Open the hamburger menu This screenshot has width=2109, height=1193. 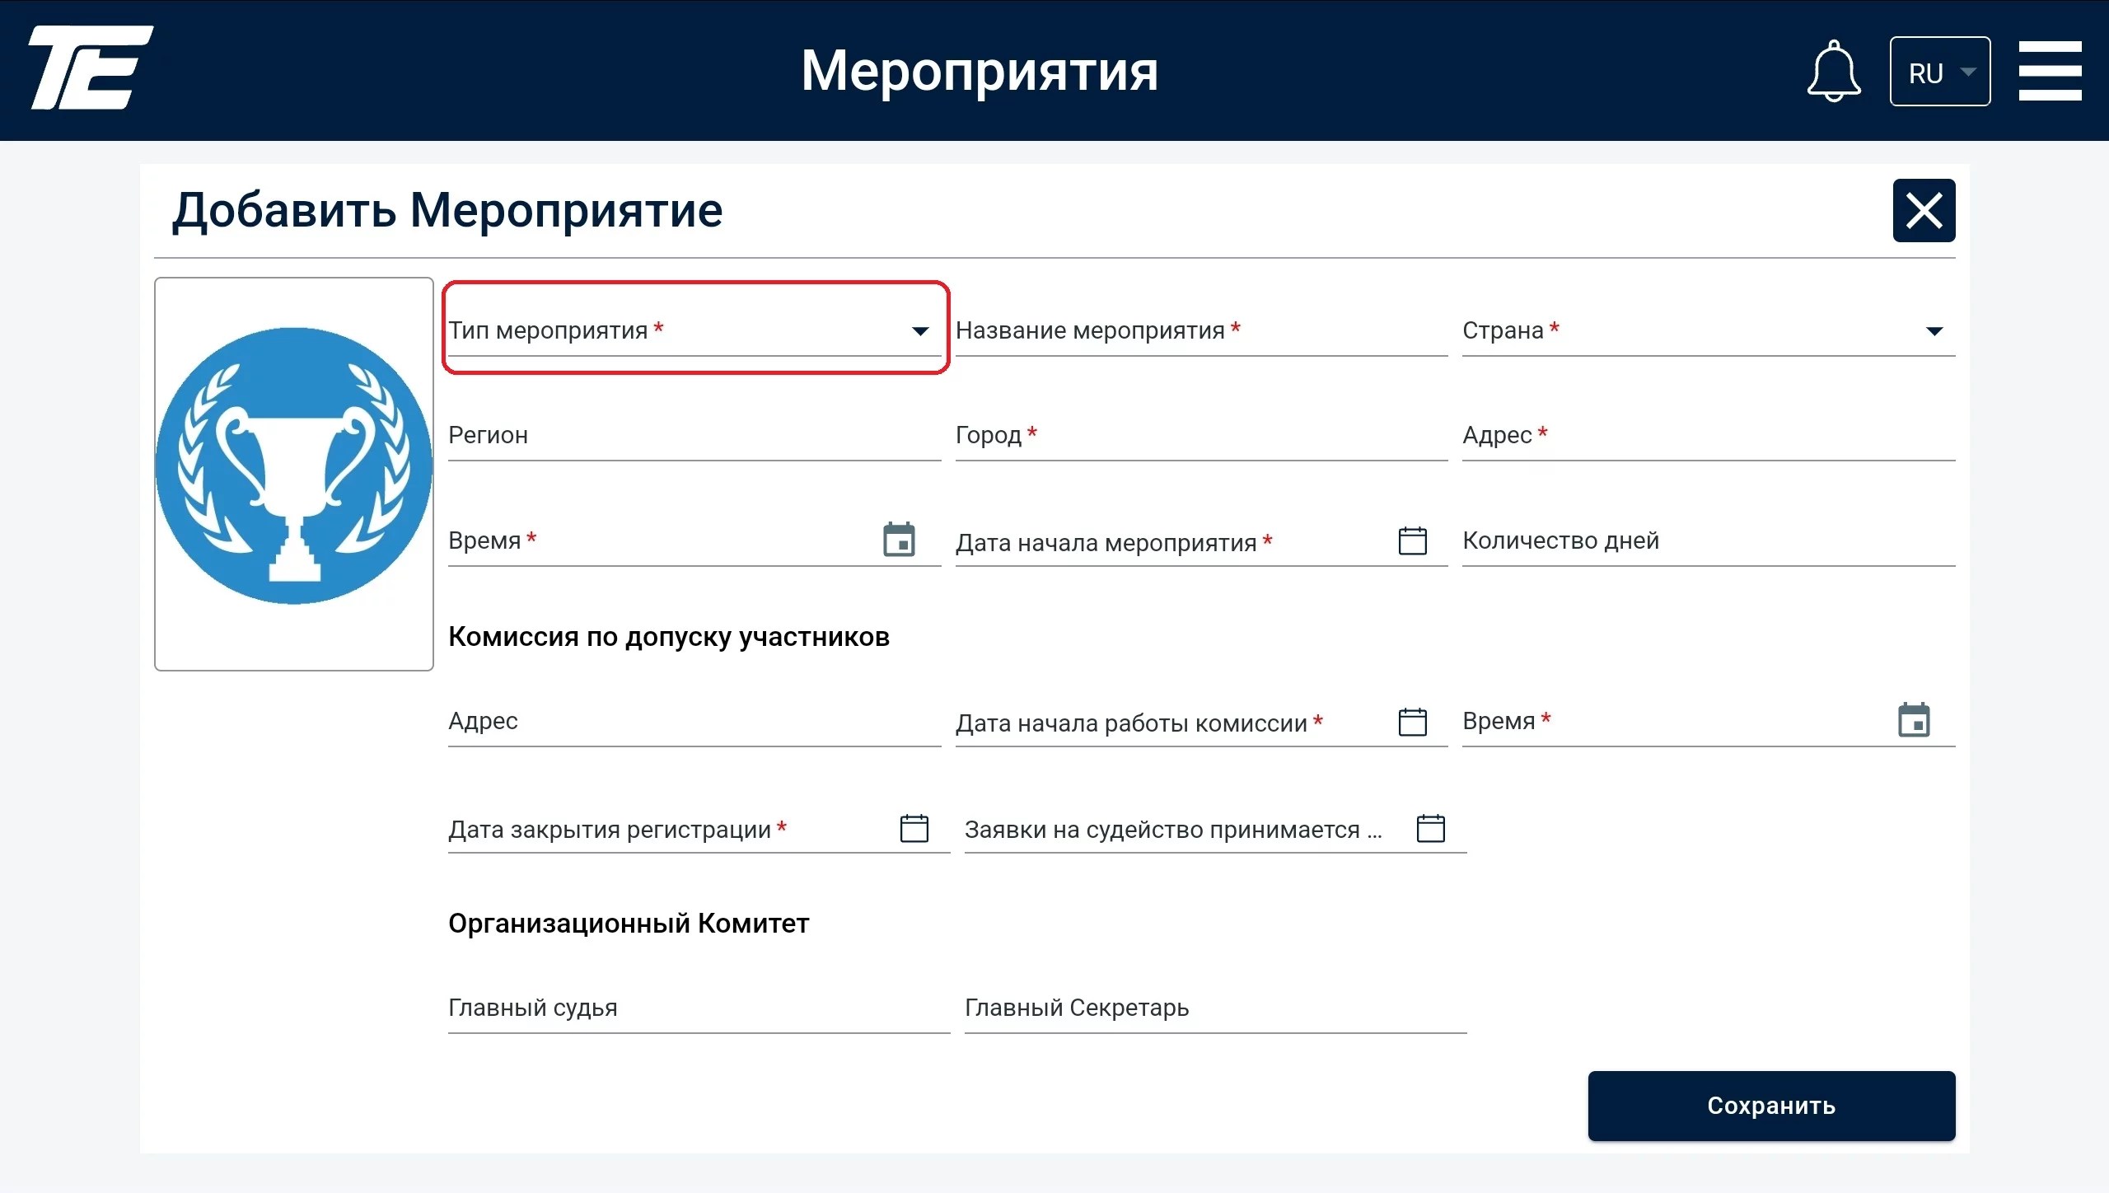tap(2050, 71)
